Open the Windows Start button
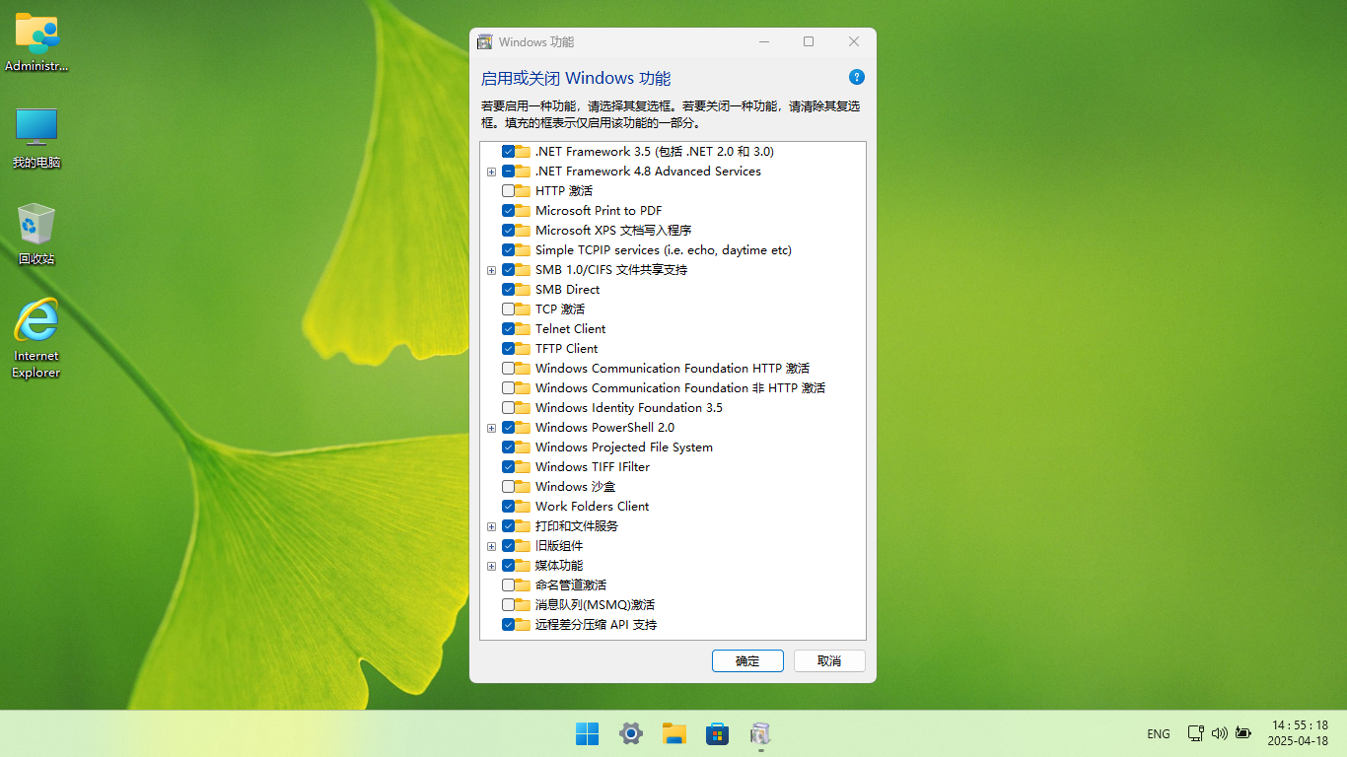This screenshot has height=757, width=1347. pos(587,733)
